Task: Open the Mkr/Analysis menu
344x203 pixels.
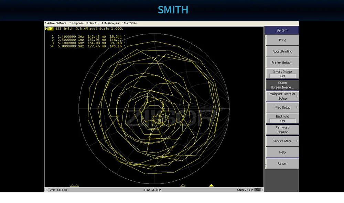Action: pyautogui.click(x=110, y=23)
